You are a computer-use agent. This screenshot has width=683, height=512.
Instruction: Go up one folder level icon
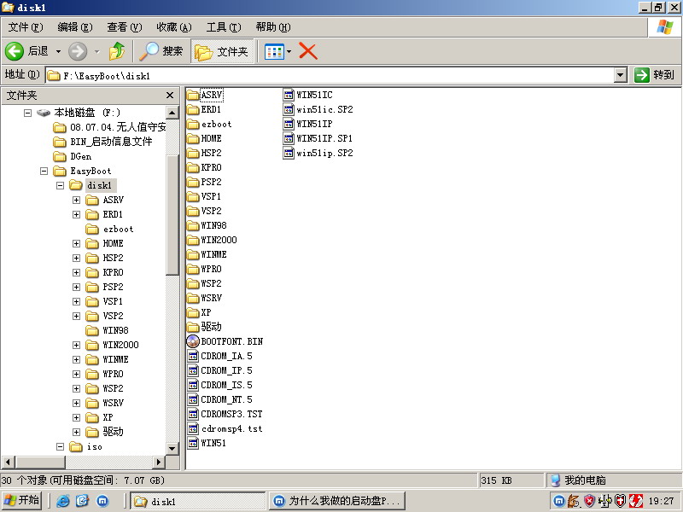coord(117,51)
